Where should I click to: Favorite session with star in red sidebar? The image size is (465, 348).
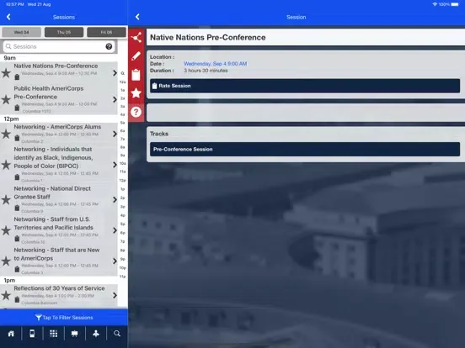(136, 93)
